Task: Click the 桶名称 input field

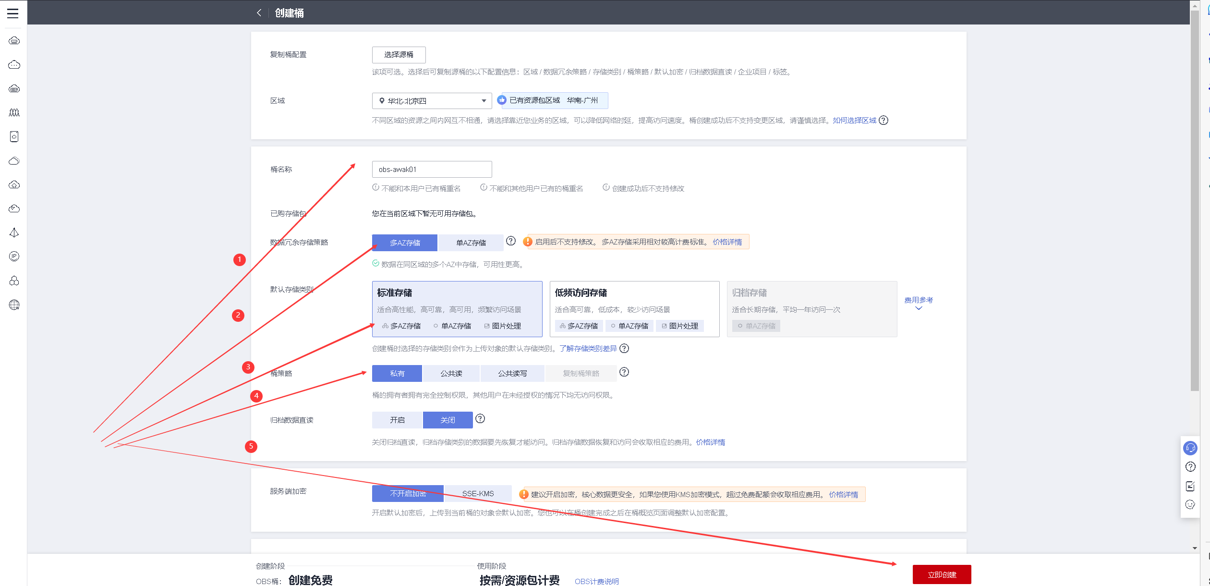Action: click(432, 170)
